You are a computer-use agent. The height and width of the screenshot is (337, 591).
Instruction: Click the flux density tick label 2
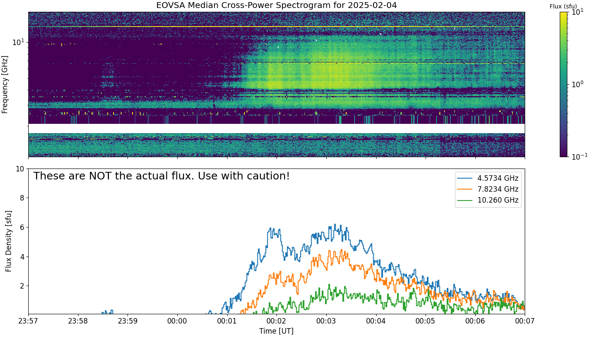click(22, 286)
